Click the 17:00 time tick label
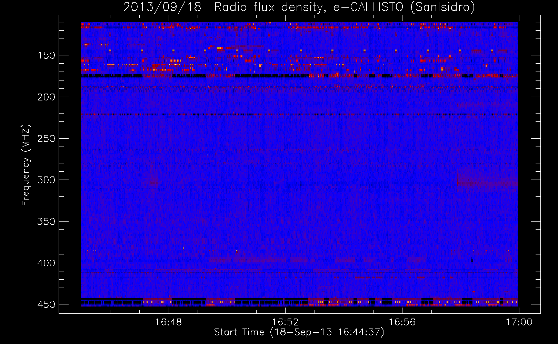 click(x=519, y=322)
